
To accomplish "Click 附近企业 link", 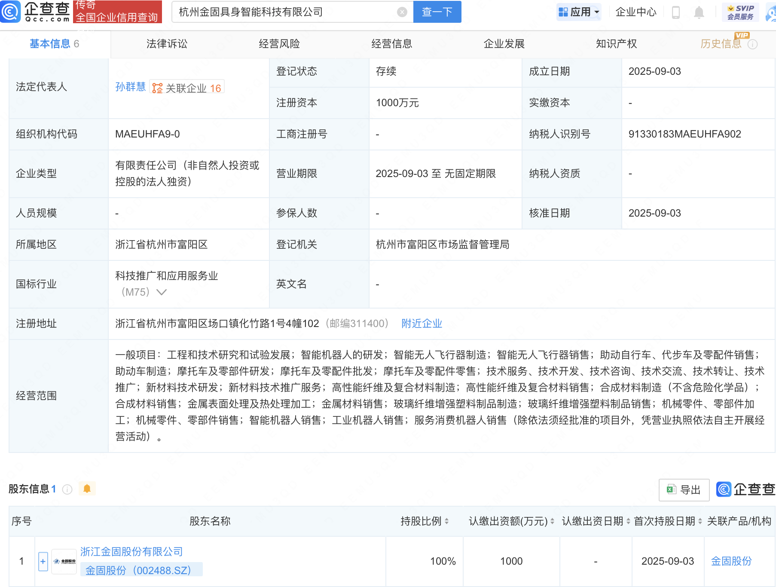I will pos(422,324).
